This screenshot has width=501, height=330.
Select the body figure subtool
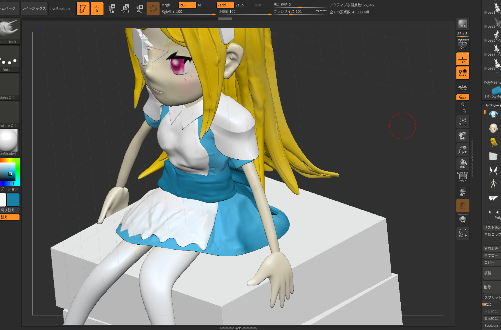(x=493, y=184)
